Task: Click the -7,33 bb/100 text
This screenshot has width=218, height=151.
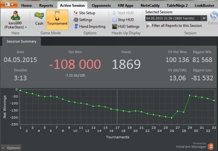Action: (75, 75)
